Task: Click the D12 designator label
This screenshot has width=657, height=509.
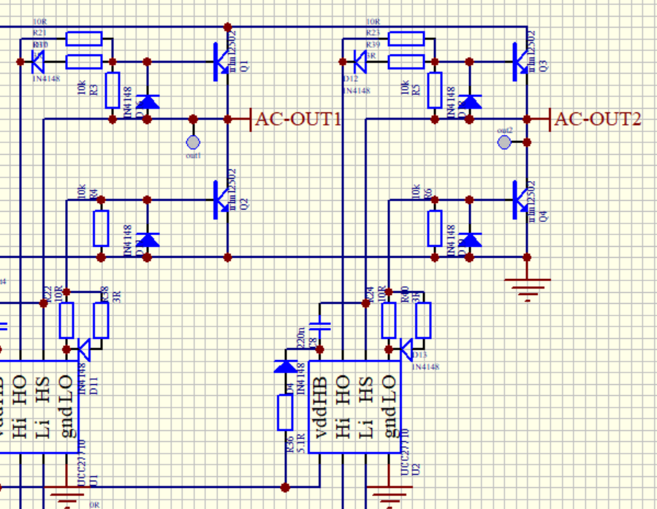Action: click(x=350, y=79)
